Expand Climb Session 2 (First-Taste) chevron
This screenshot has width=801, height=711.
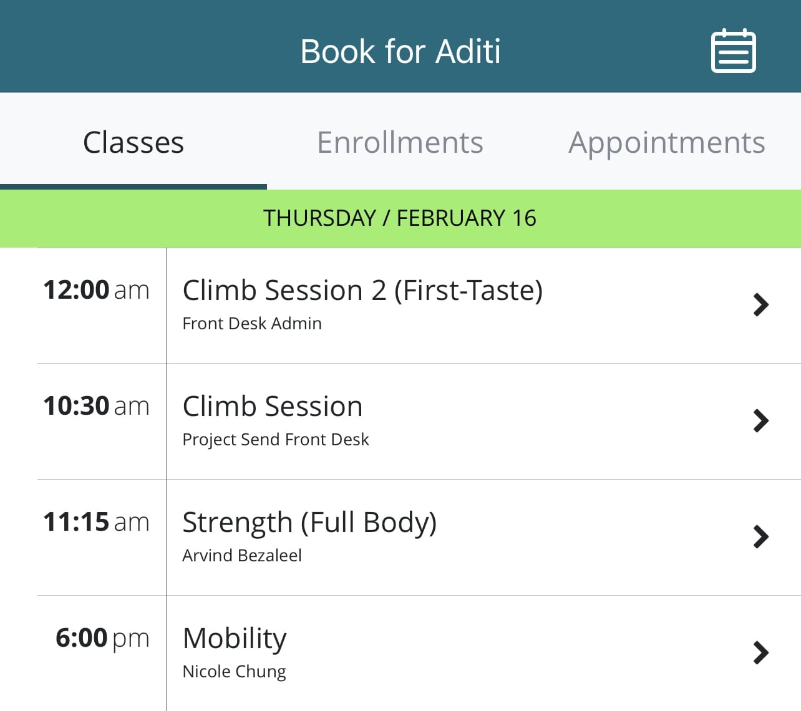760,305
